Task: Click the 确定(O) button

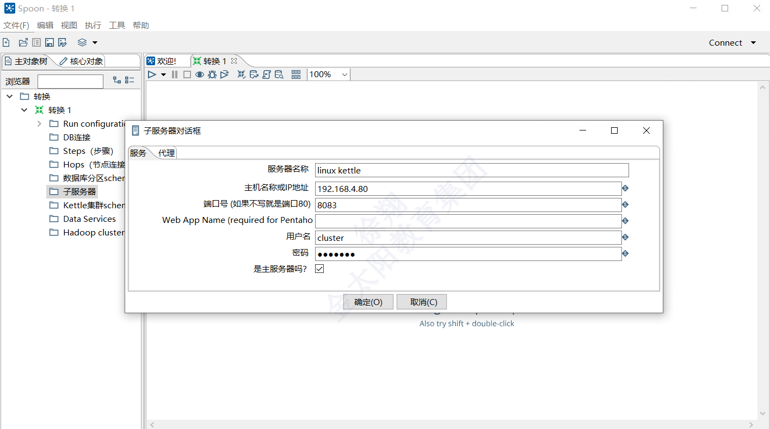Action: point(368,302)
